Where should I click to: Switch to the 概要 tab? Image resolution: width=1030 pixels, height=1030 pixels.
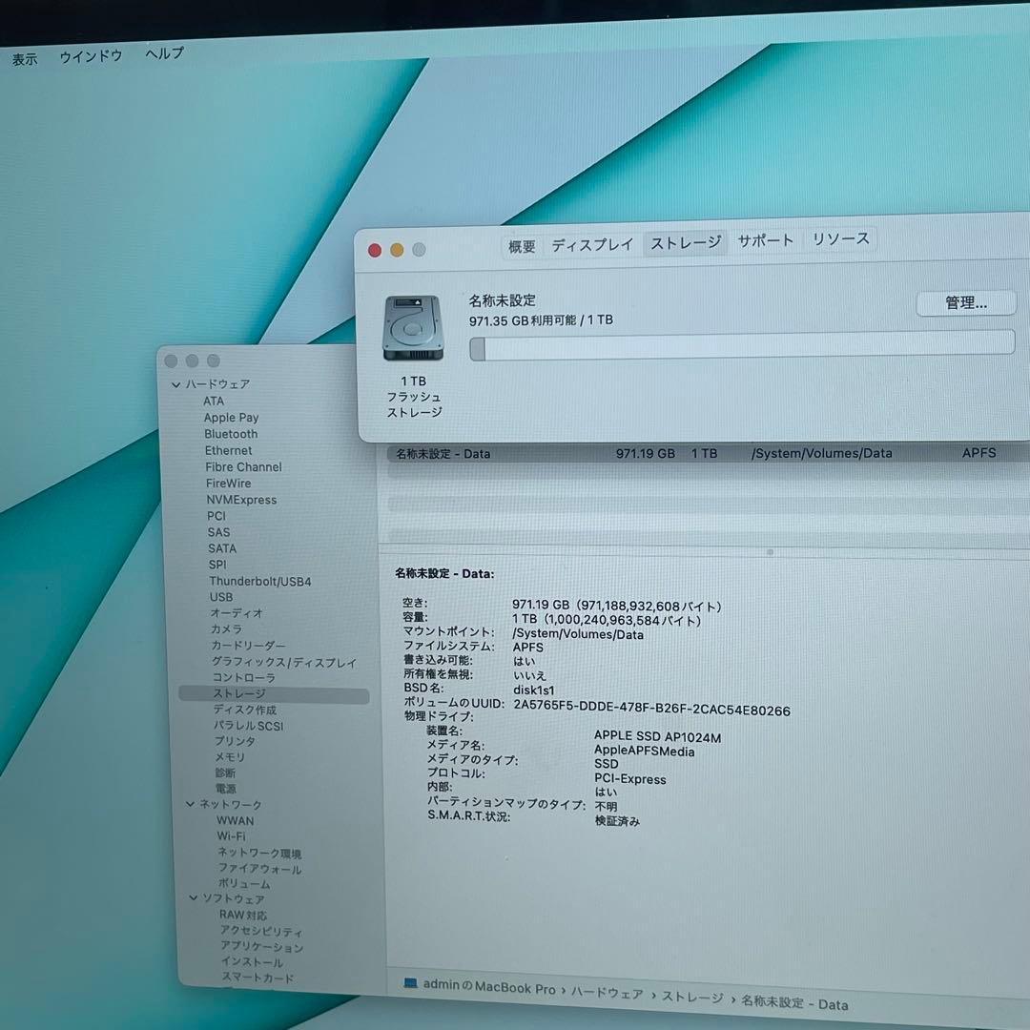pyautogui.click(x=521, y=244)
